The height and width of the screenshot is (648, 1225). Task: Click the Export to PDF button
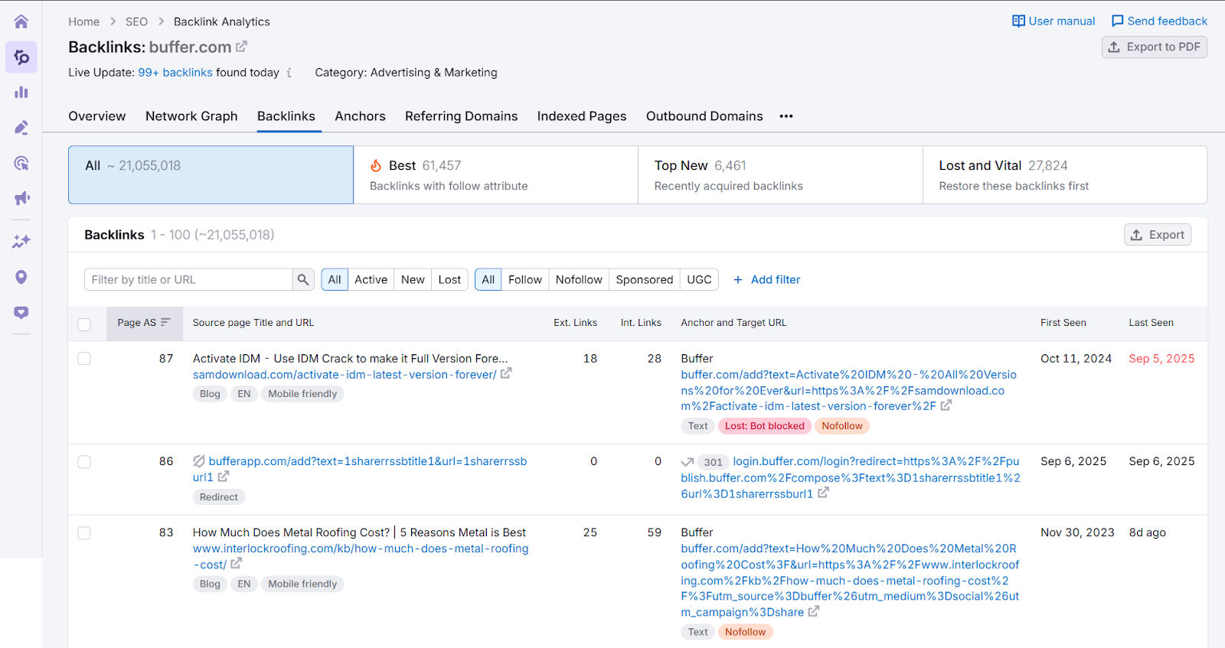click(x=1154, y=47)
